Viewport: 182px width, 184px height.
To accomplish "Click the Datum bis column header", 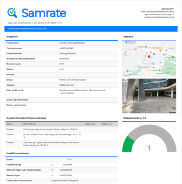I will point(107,124).
